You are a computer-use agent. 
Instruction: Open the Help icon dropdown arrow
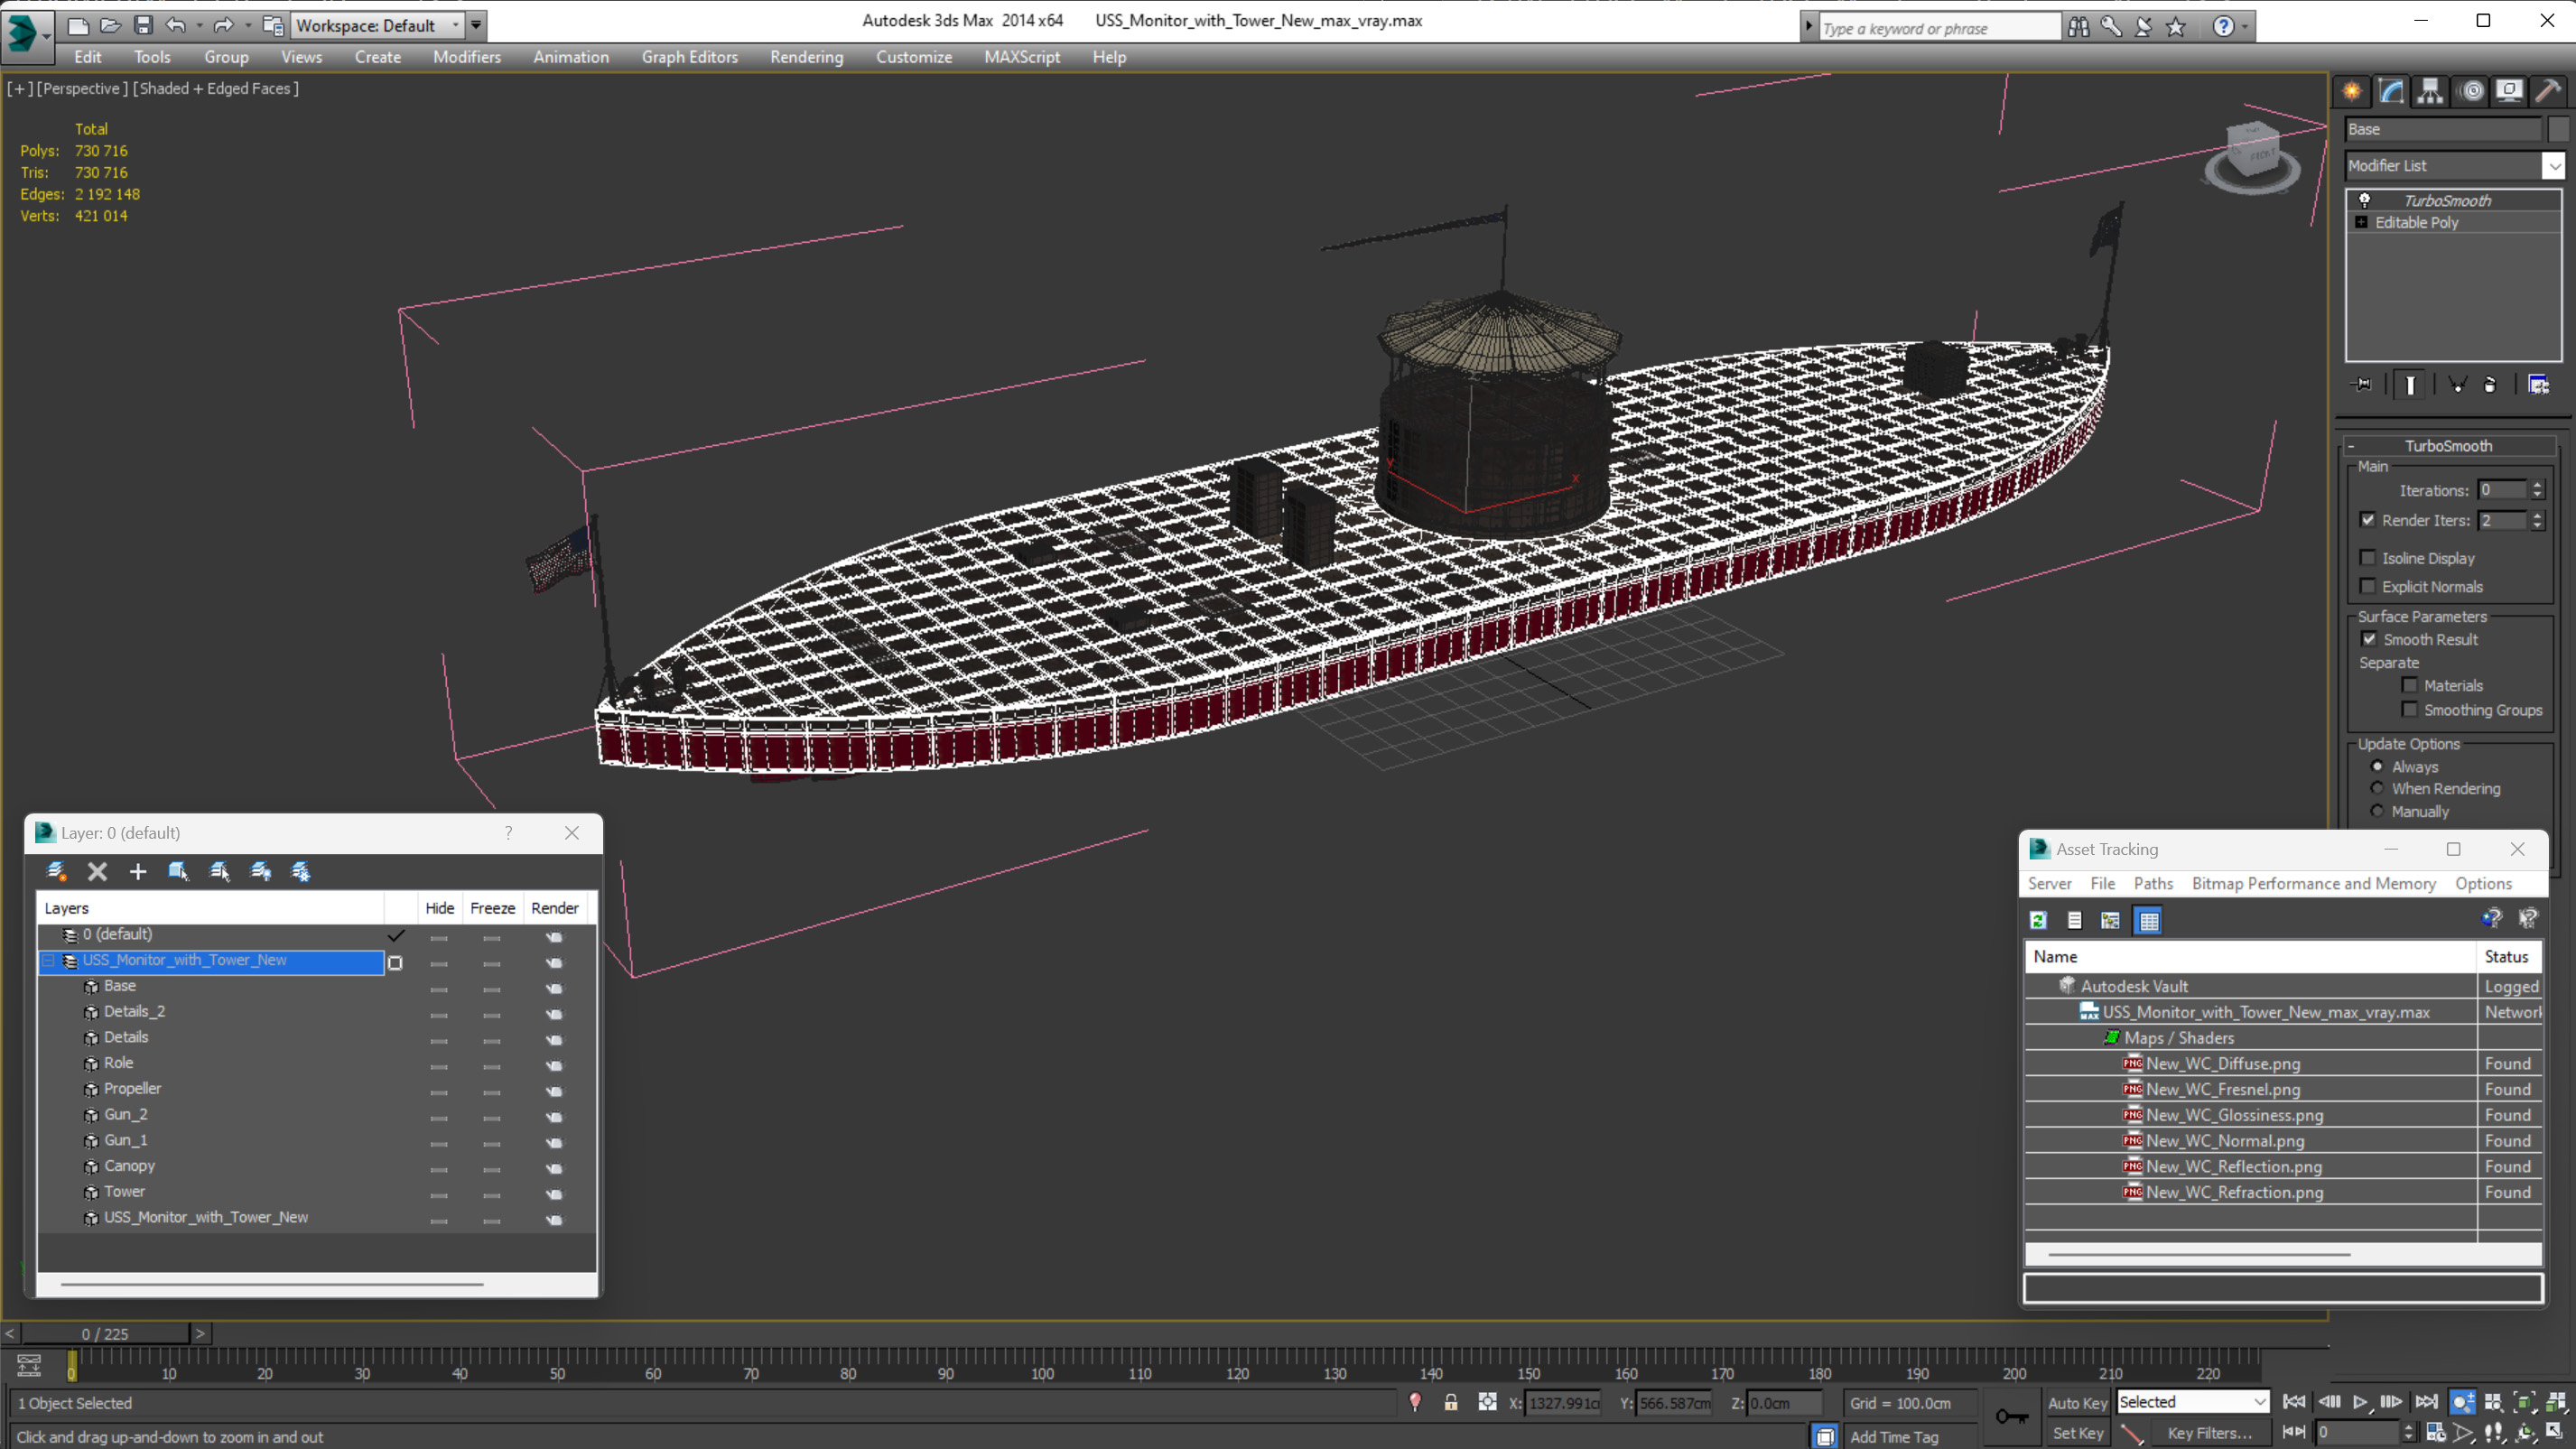tap(2245, 27)
